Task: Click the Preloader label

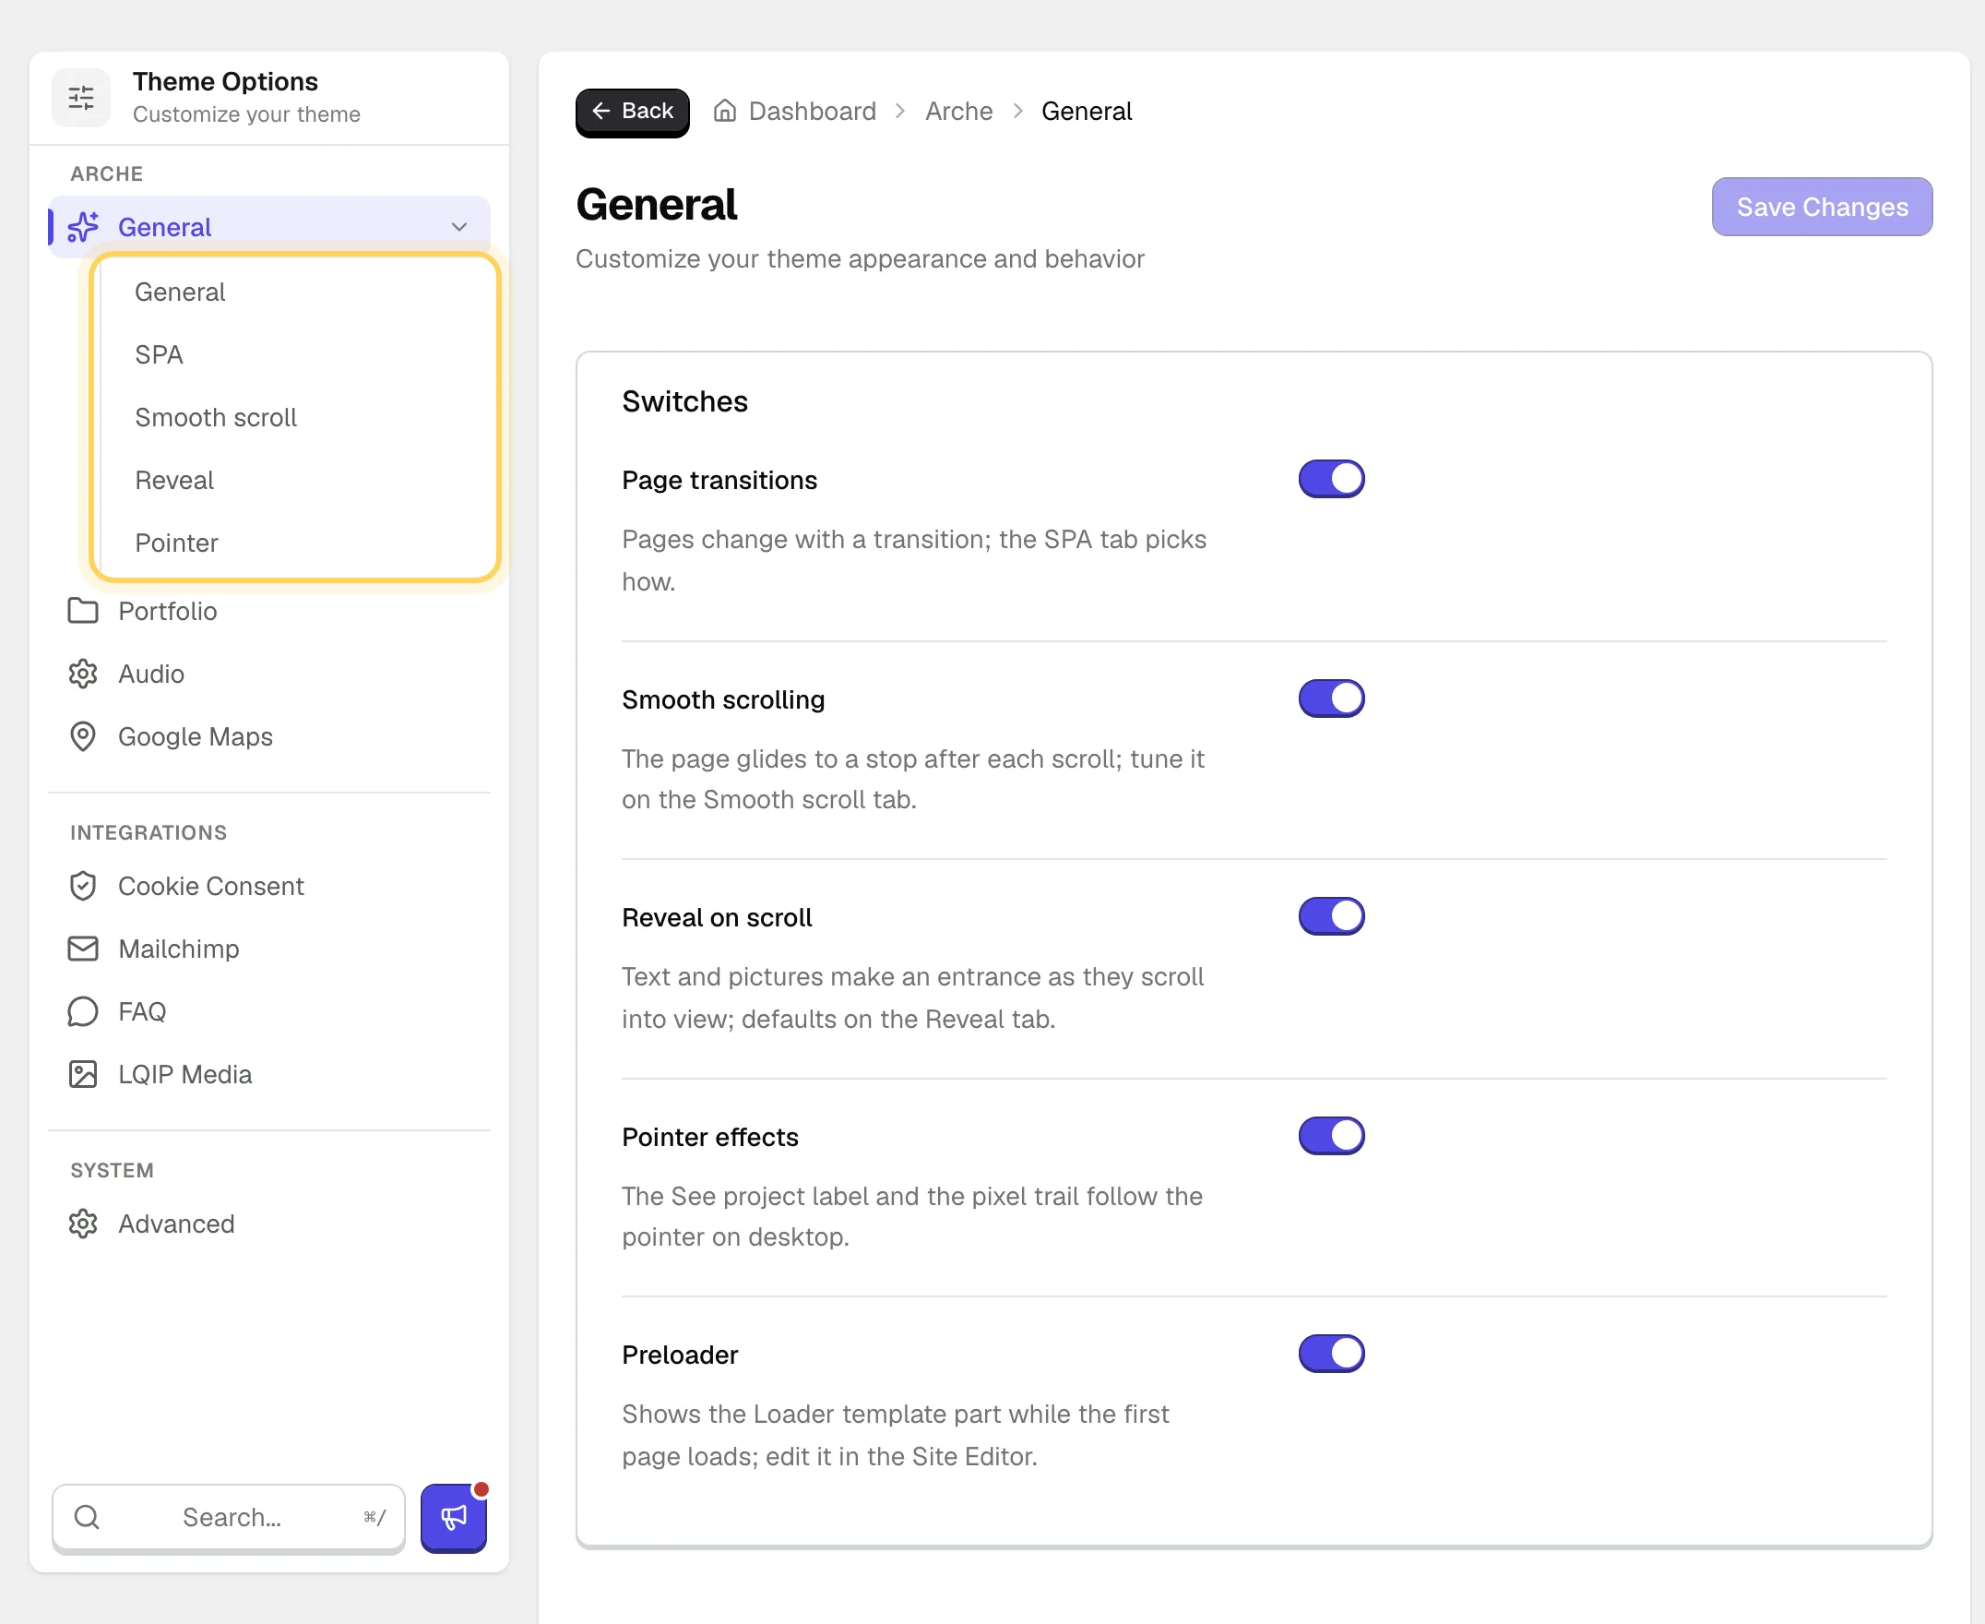Action: pos(680,1355)
